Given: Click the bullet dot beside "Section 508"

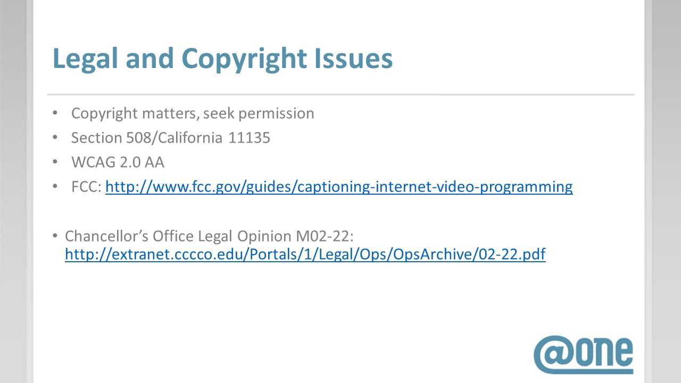Looking at the screenshot, I should coord(55,138).
